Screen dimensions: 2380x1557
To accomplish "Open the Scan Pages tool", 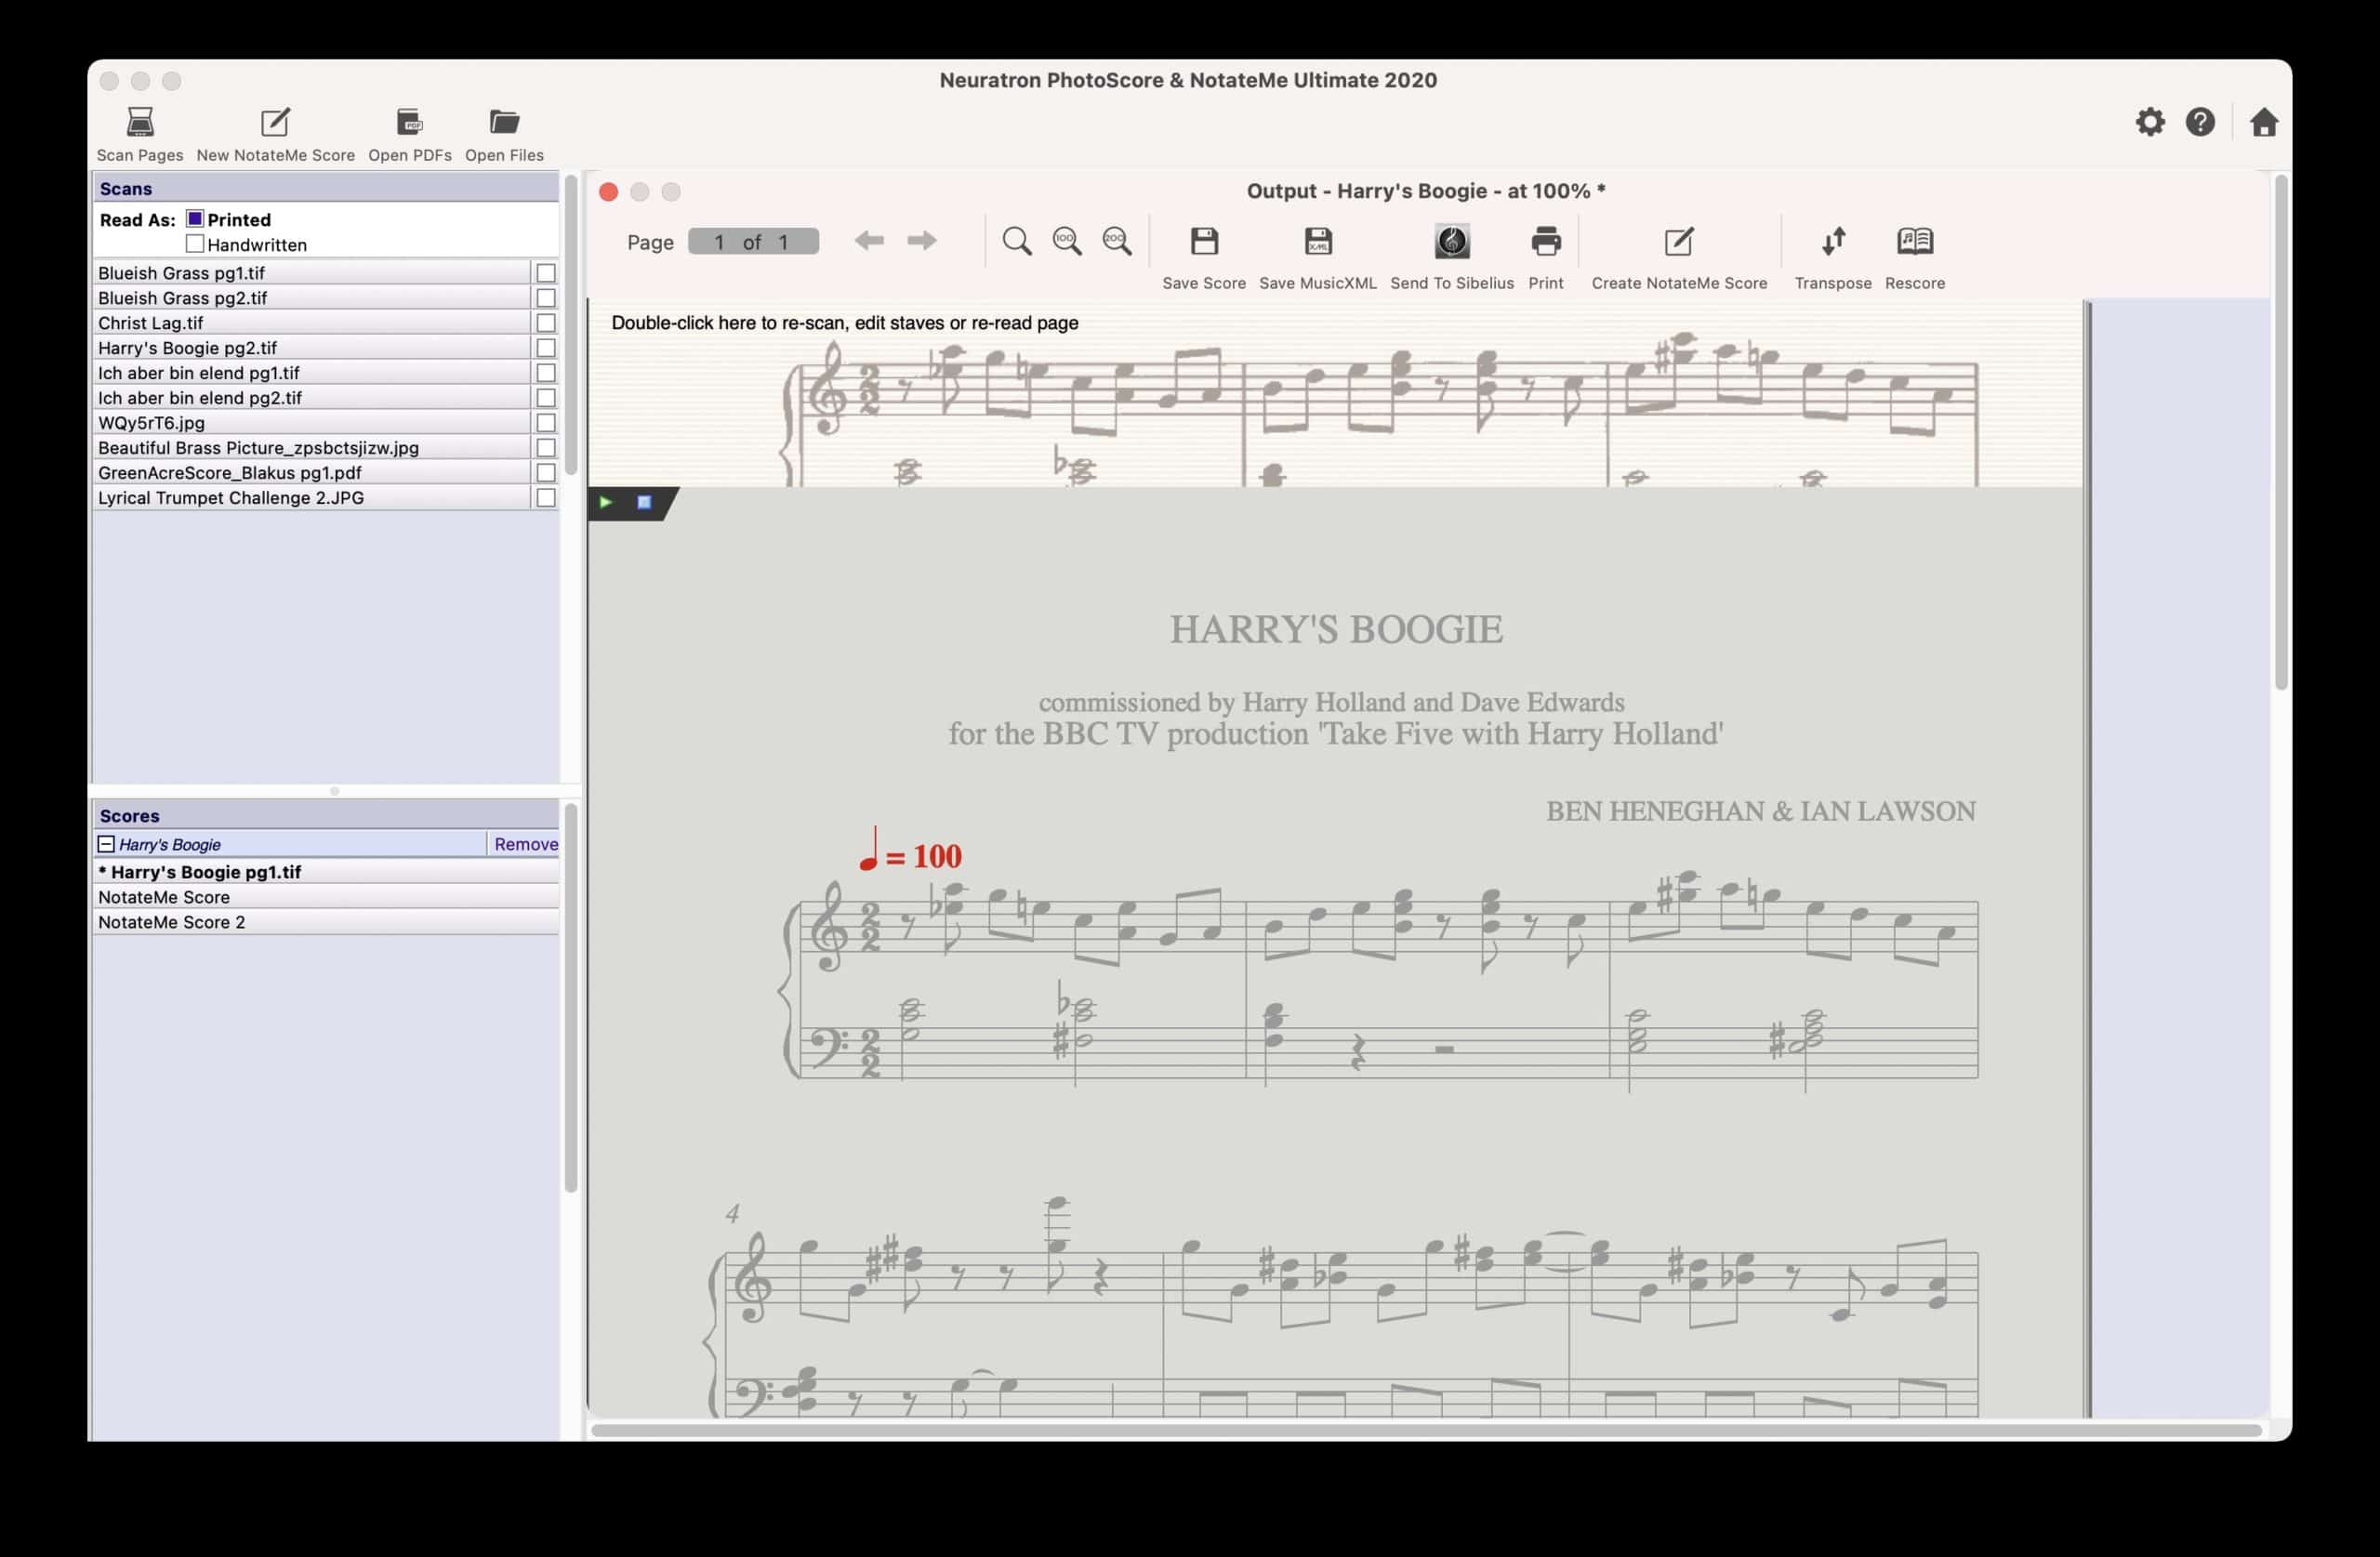I will [140, 134].
